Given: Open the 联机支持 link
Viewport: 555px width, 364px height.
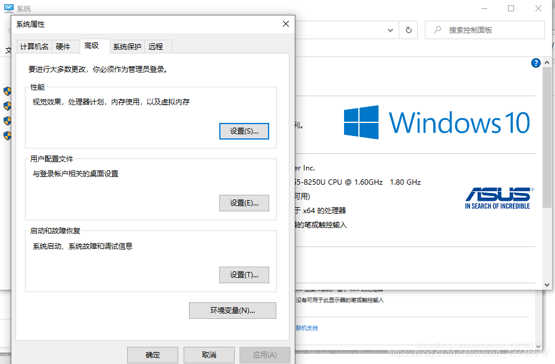Looking at the screenshot, I should (x=307, y=328).
